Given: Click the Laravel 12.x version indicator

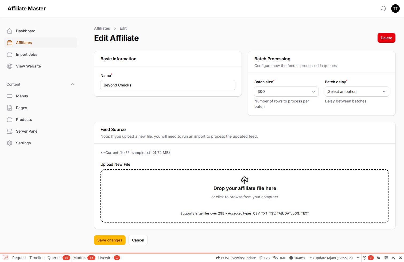Looking at the screenshot, I should coord(265,258).
